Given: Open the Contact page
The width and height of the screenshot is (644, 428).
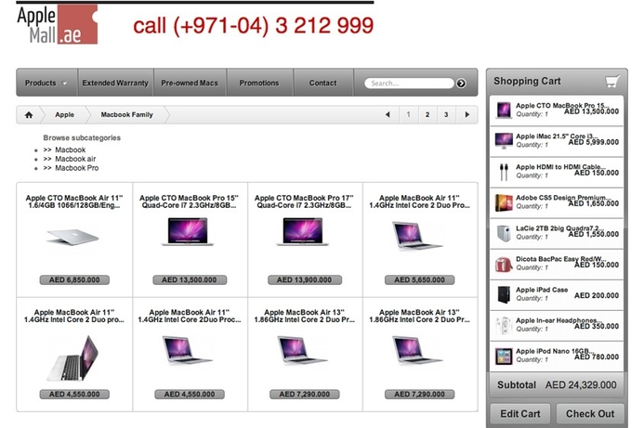Looking at the screenshot, I should (x=322, y=83).
